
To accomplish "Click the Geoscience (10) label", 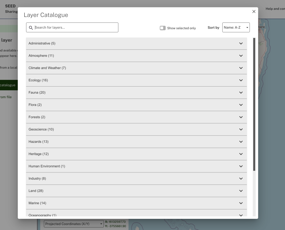I will tap(41, 129).
